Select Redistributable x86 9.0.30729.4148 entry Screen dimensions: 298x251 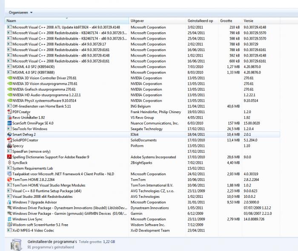tap(143, 55)
